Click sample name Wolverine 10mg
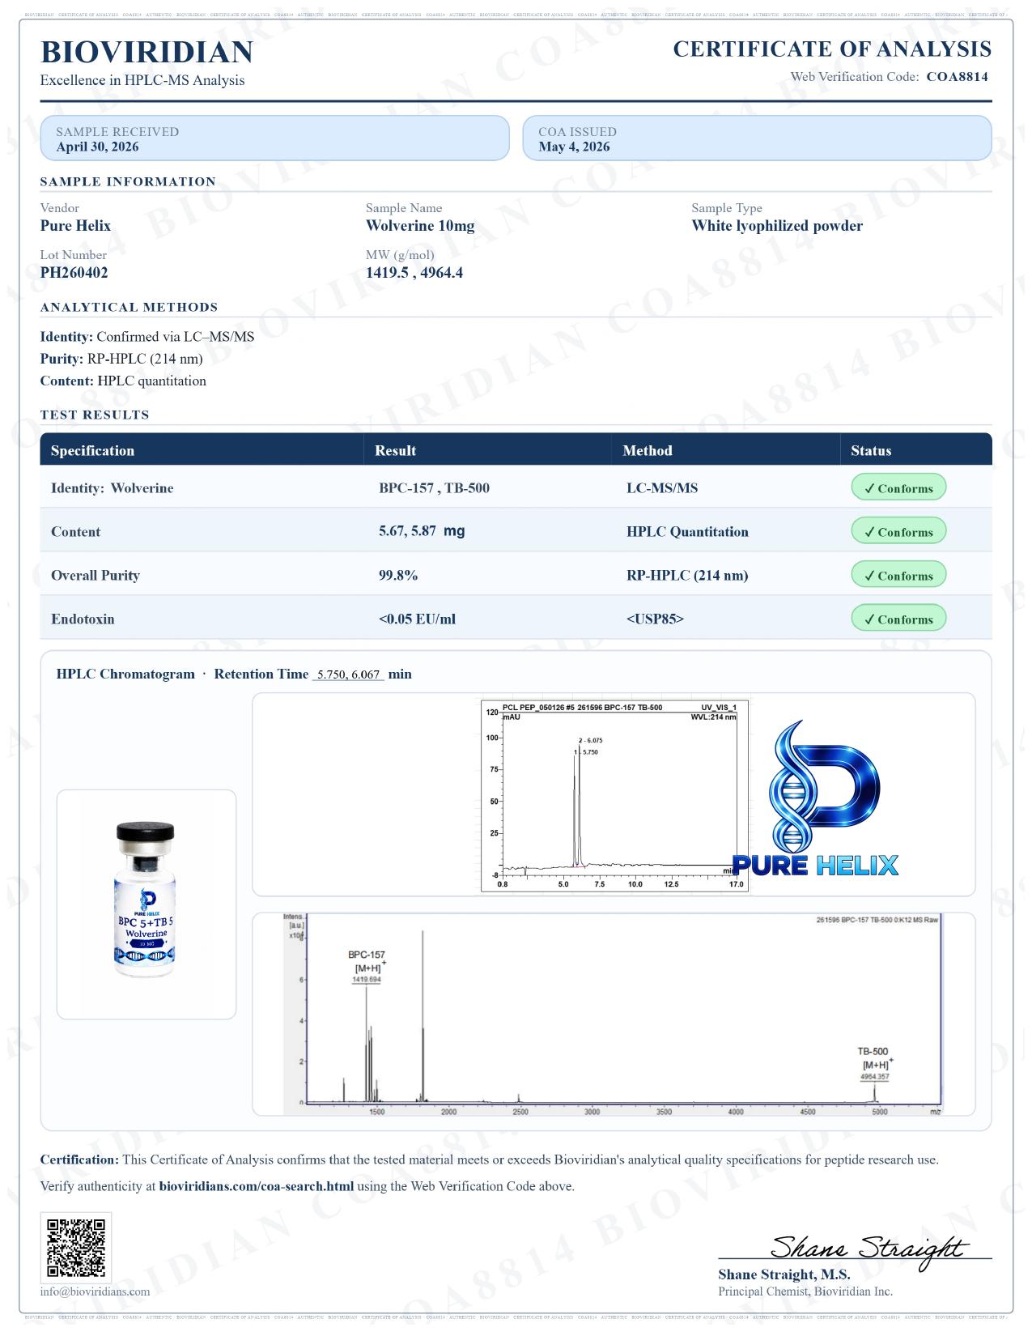 click(420, 226)
